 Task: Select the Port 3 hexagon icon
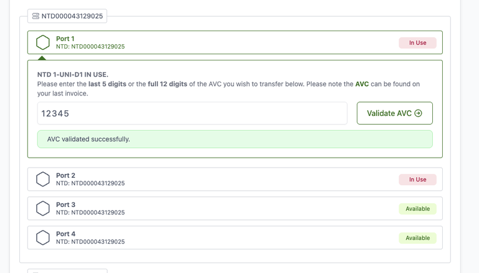[43, 209]
